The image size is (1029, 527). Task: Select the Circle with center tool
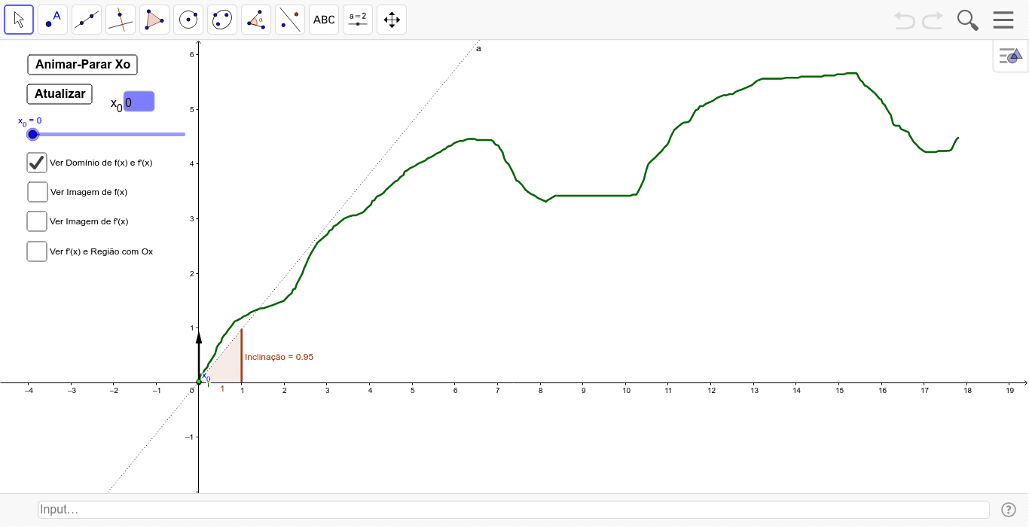pyautogui.click(x=188, y=20)
